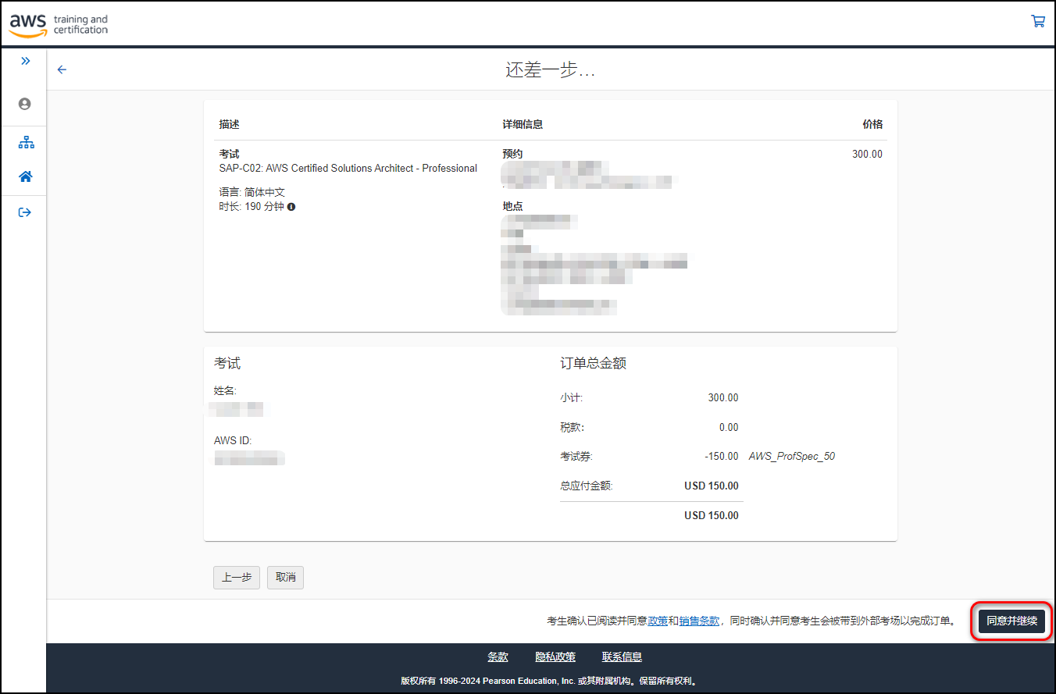
Task: Click the 小计 amount 300.00
Action: 723,397
